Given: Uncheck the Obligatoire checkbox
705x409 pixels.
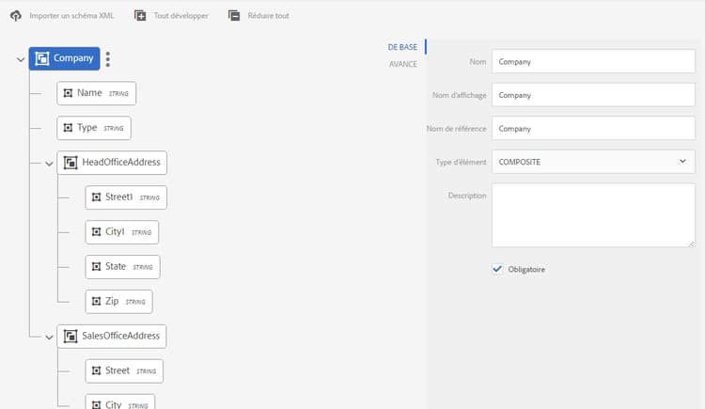Looking at the screenshot, I should (497, 269).
